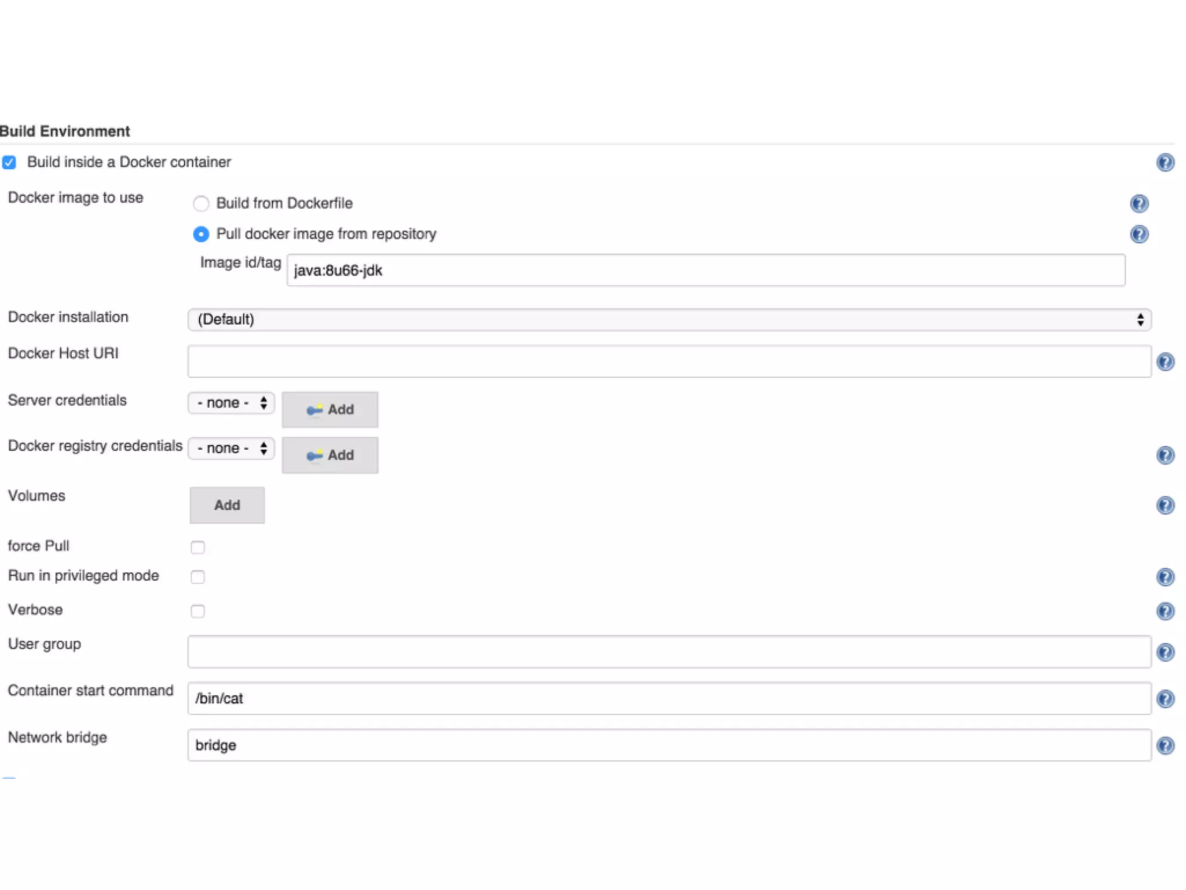Open the Docker installation dropdown

point(669,320)
